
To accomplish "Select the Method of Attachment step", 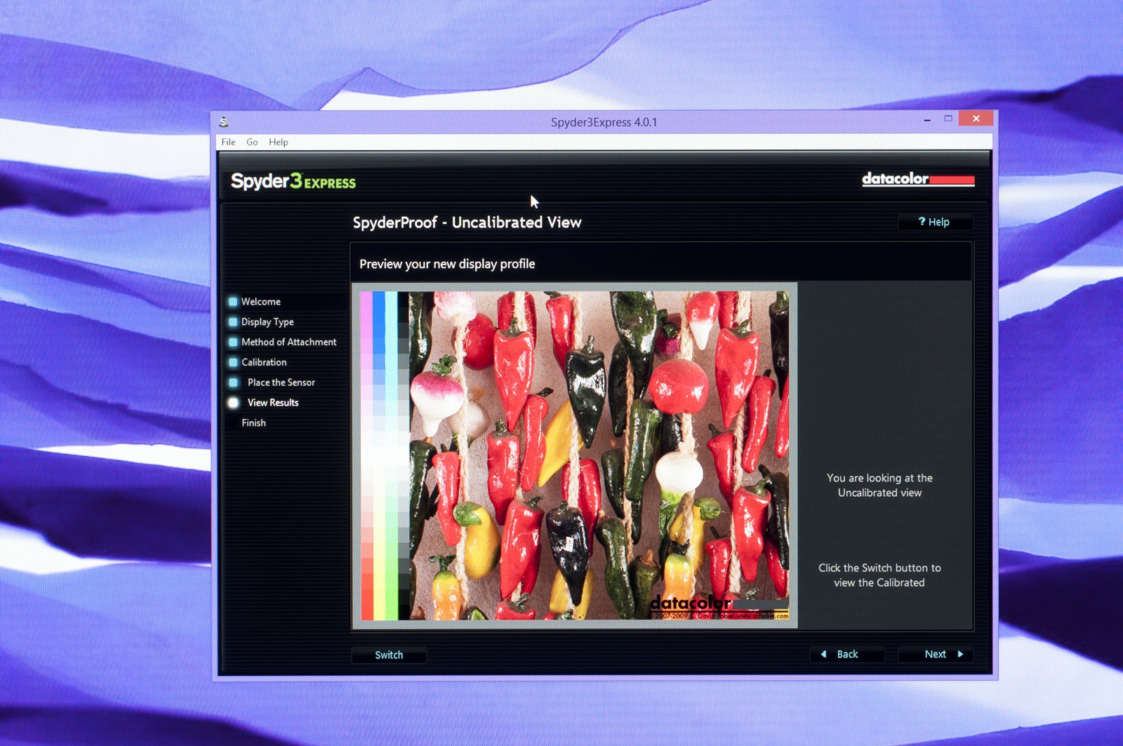I will [x=288, y=342].
